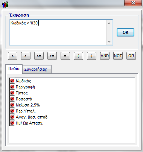The width and height of the screenshot is (143, 152).
Task: Add the NOT logical operator
Action: [118, 56]
